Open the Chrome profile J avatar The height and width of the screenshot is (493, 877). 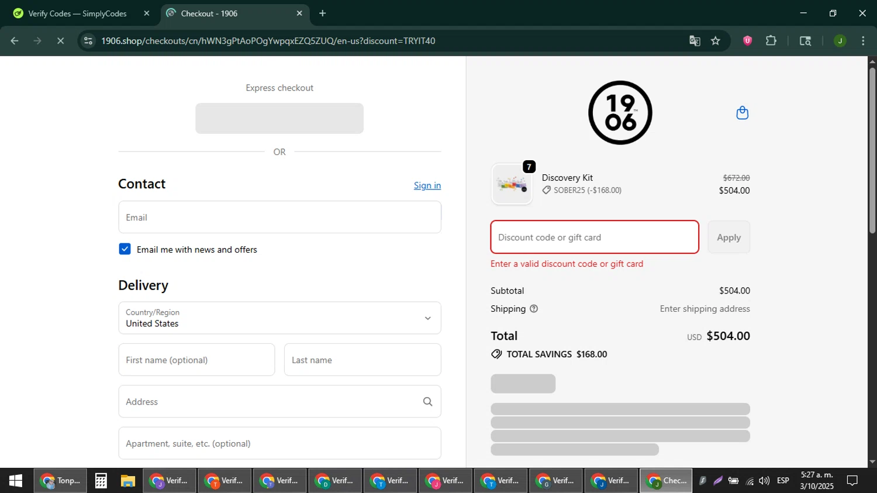(840, 41)
